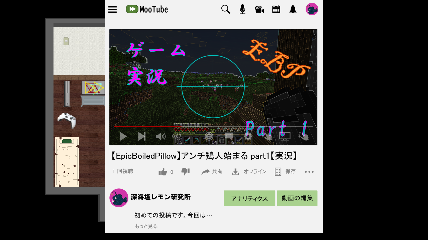Open the three-dot more options menu

pos(309,172)
